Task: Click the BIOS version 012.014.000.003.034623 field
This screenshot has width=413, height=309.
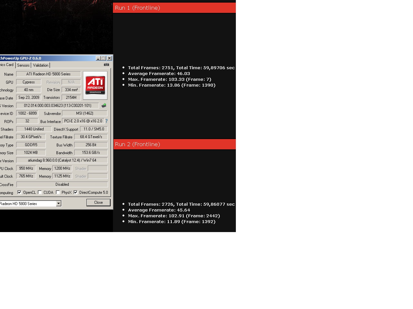Action: pos(57,106)
